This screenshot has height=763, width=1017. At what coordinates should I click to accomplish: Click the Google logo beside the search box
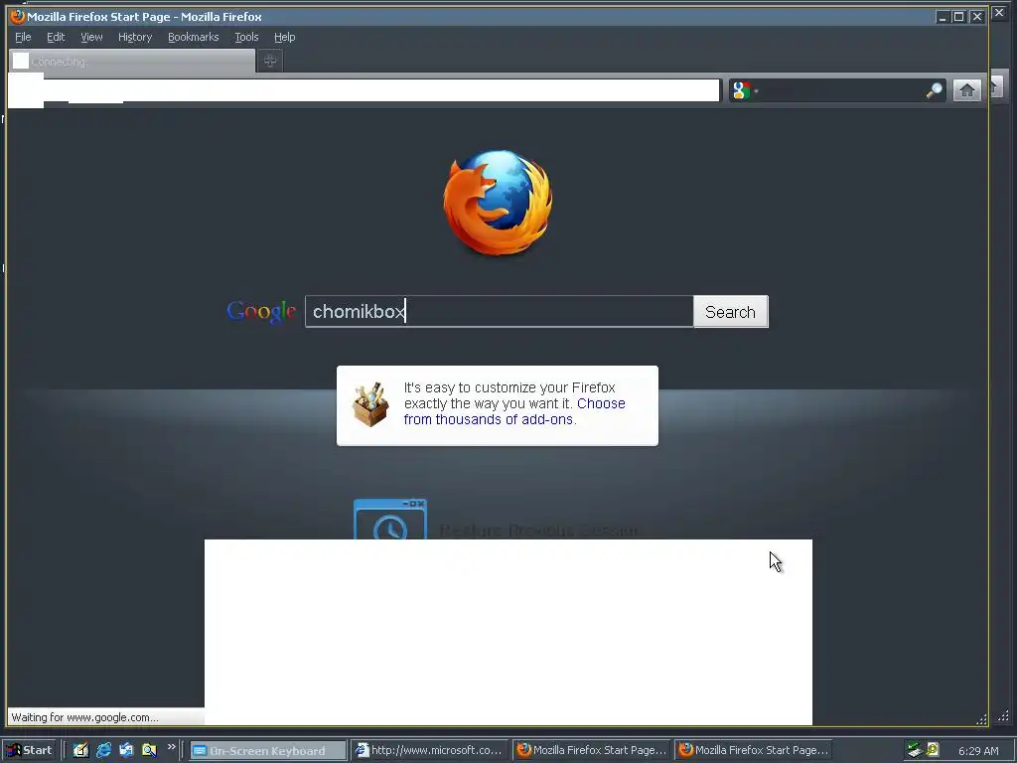(261, 312)
